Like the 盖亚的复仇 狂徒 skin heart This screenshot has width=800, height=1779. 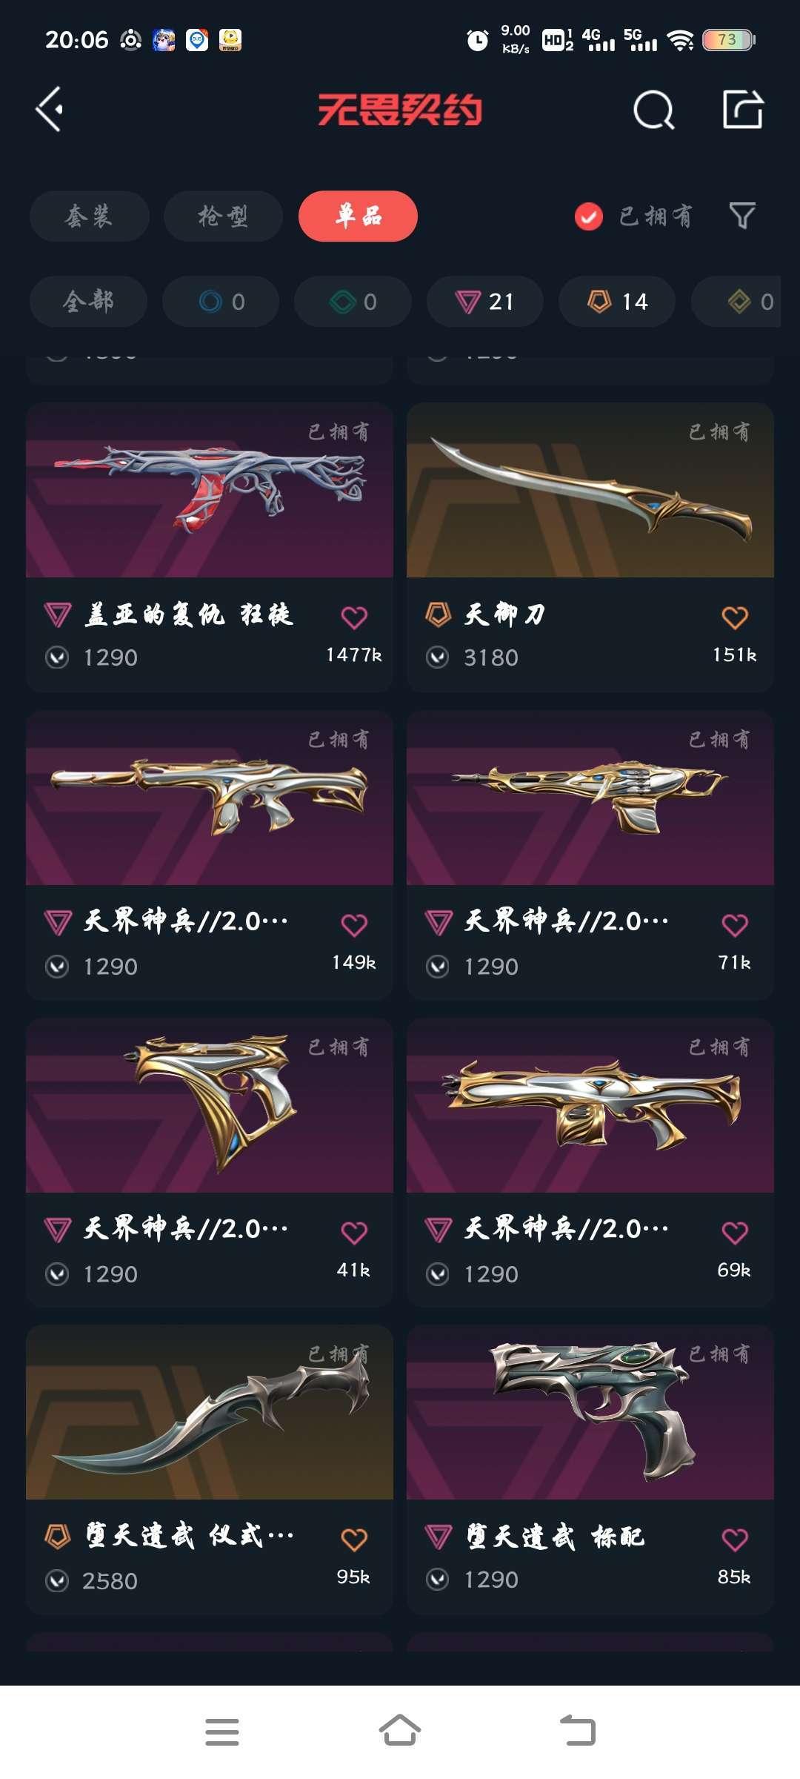354,617
